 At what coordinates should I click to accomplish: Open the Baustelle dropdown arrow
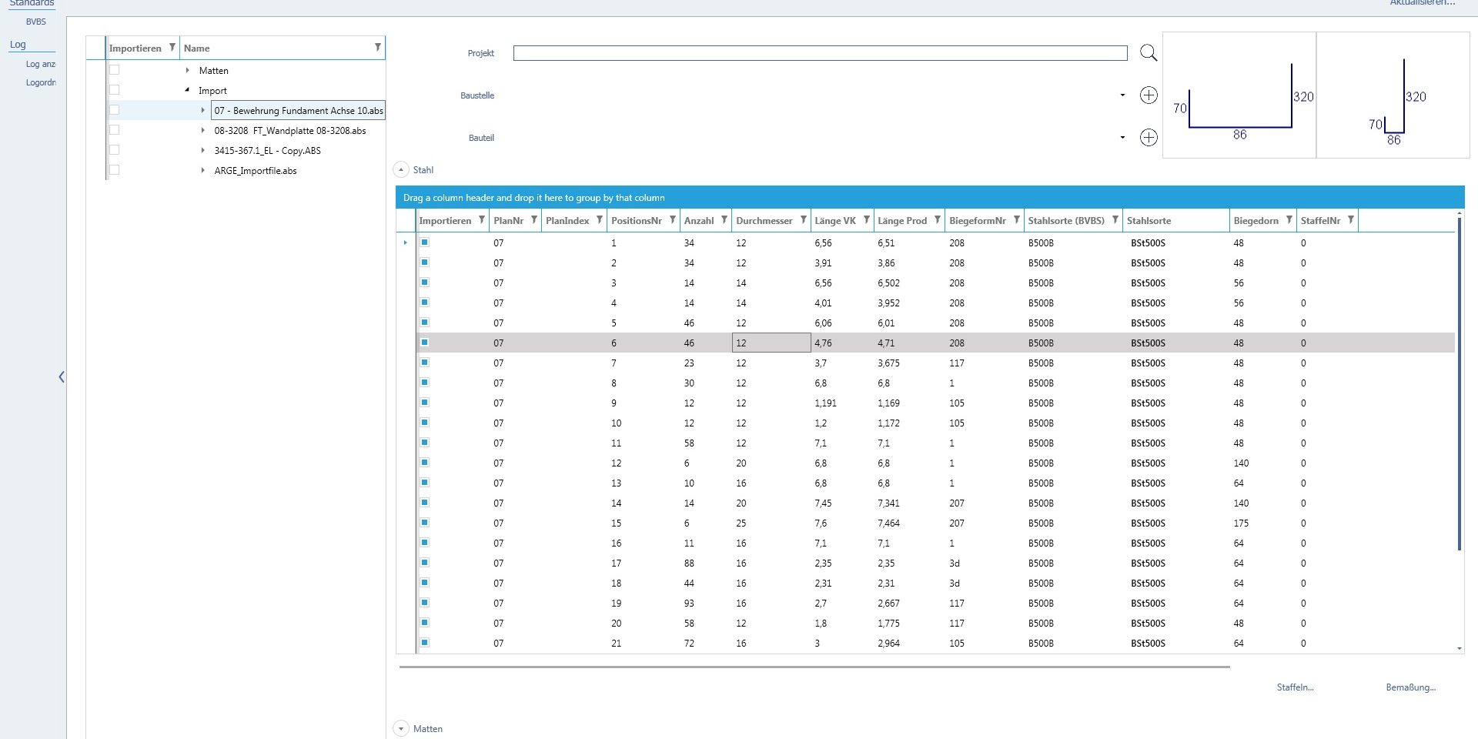point(1122,95)
